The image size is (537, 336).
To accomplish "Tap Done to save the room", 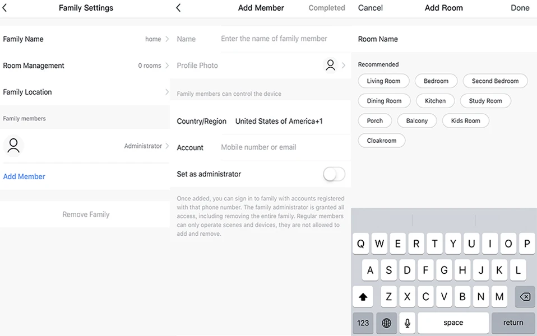I will pos(520,8).
